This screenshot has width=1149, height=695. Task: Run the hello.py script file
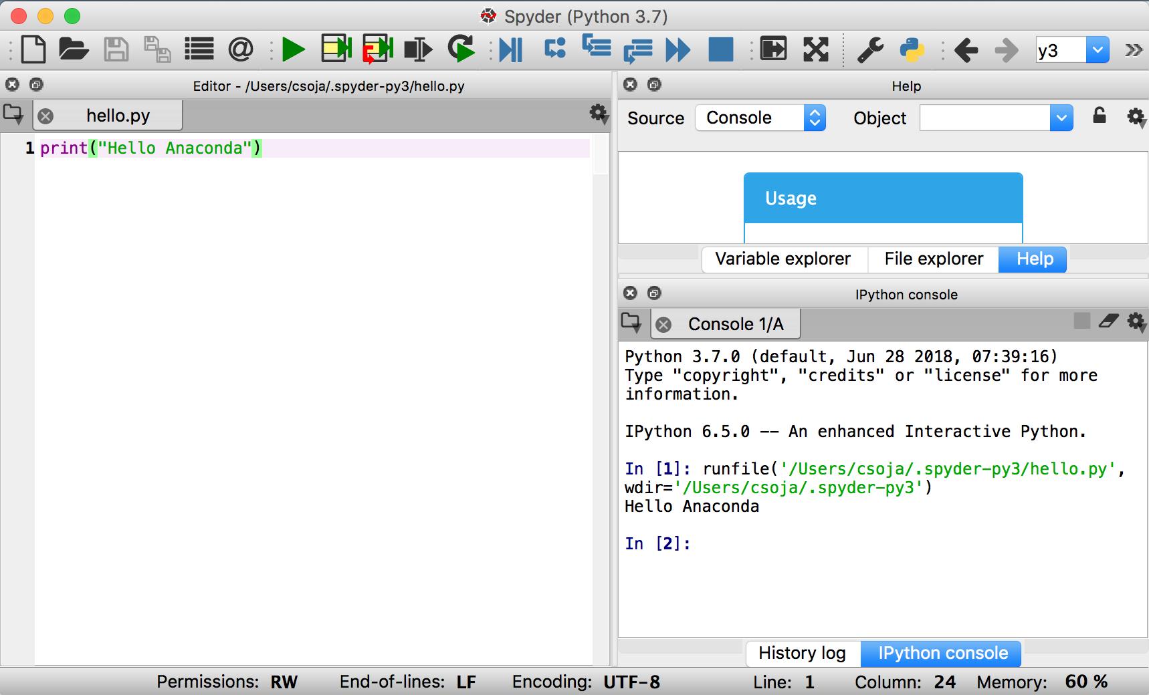click(293, 49)
